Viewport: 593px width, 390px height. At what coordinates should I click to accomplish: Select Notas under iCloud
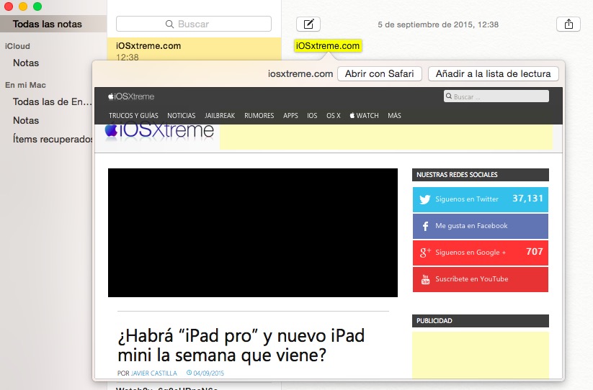point(26,63)
